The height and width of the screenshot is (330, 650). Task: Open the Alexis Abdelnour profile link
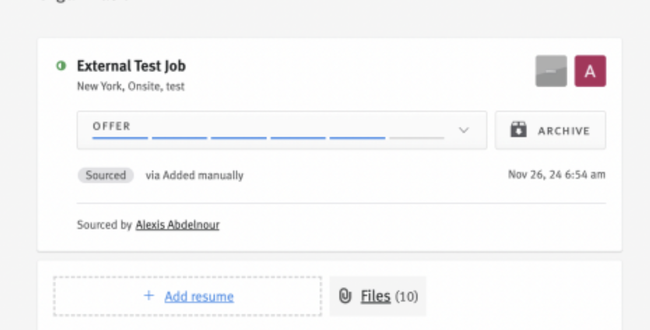click(178, 224)
